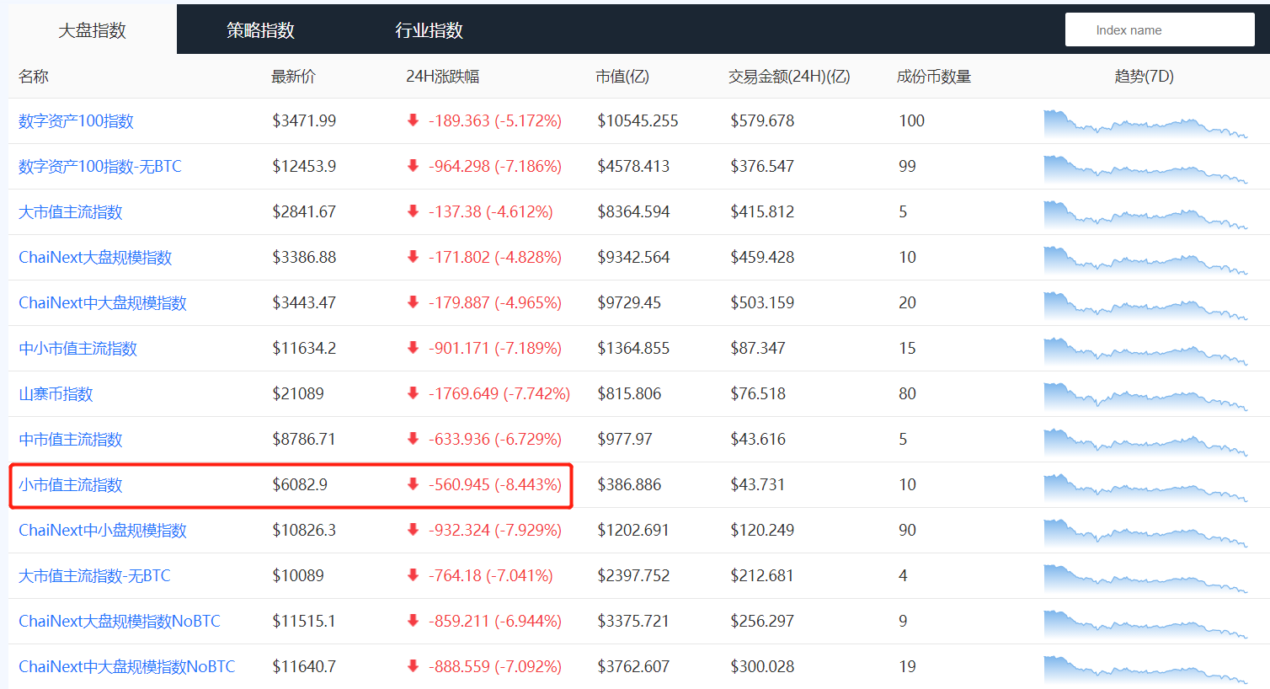
Task: Open ChaiNext中小盘规模指数 link
Action: [103, 531]
